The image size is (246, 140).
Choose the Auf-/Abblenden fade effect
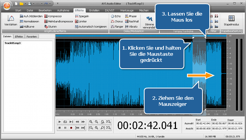31,16
